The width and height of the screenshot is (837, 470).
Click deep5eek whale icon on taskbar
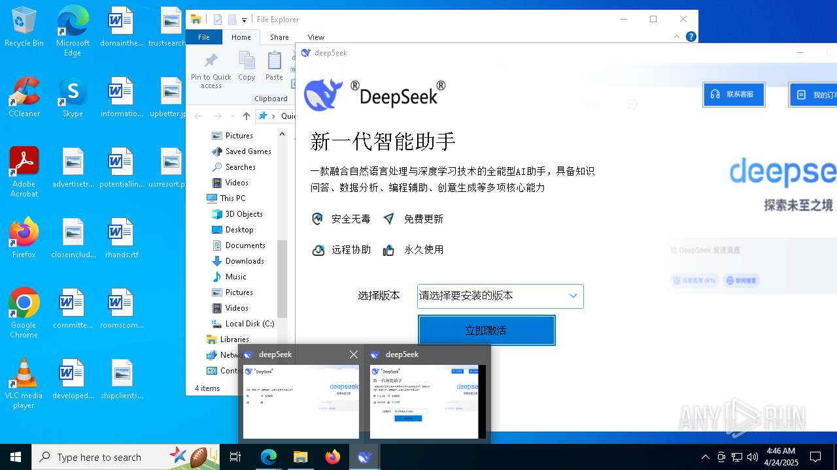(x=365, y=457)
